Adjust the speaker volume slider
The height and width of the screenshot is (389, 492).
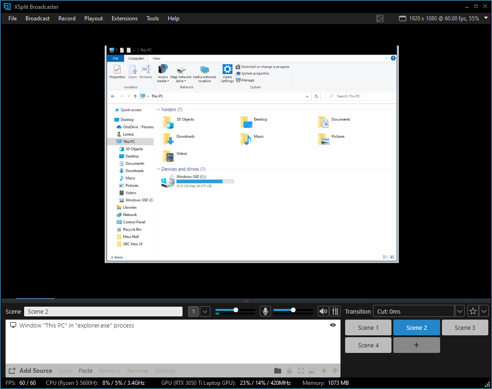click(x=293, y=310)
